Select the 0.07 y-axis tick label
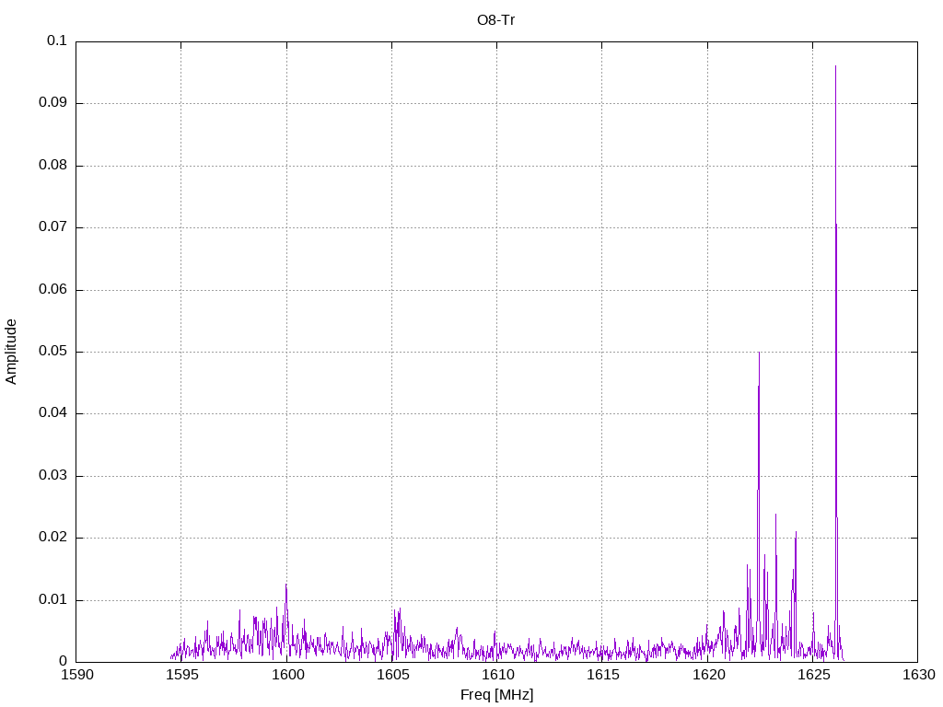Viewport: 943px width, 707px height. point(52,227)
